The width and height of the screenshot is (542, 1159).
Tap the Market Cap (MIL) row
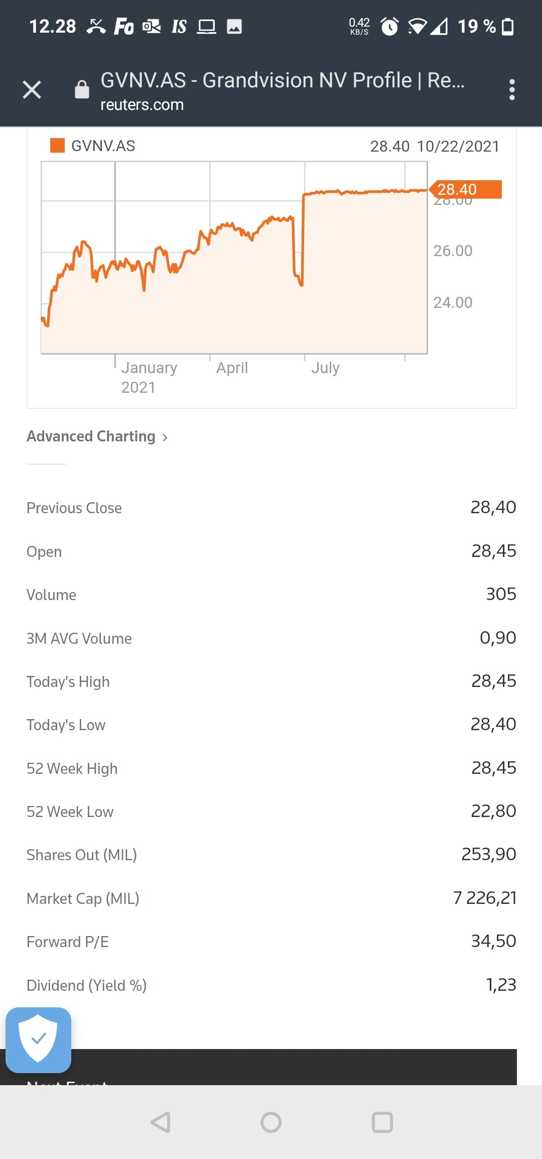[271, 898]
